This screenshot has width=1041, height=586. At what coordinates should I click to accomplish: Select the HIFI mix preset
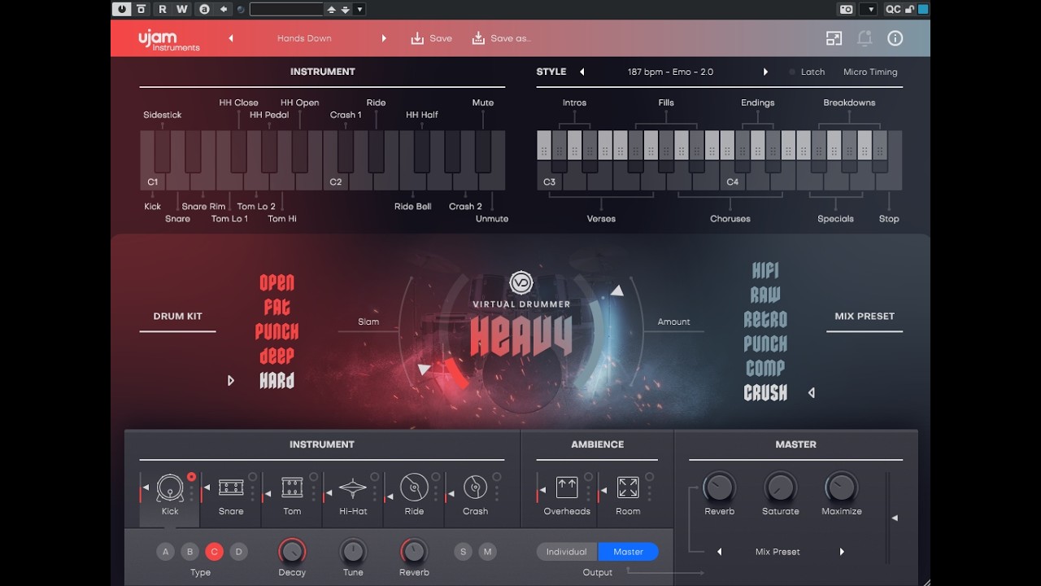click(765, 270)
